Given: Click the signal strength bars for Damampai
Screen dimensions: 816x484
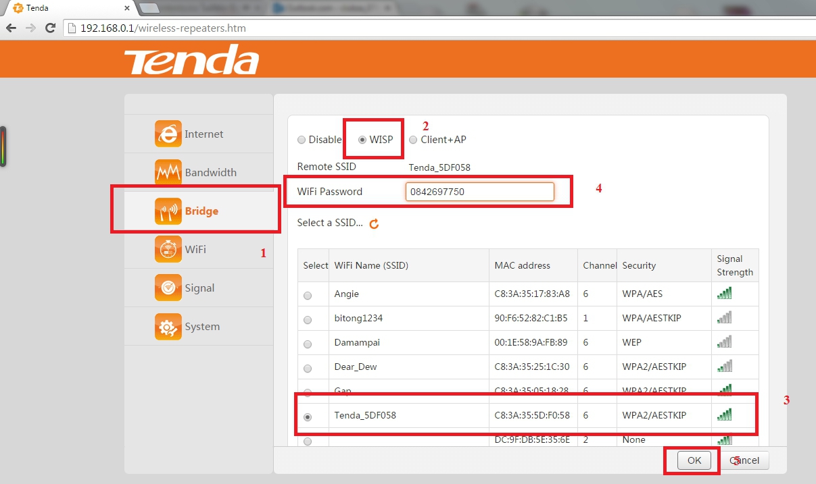Looking at the screenshot, I should [725, 342].
